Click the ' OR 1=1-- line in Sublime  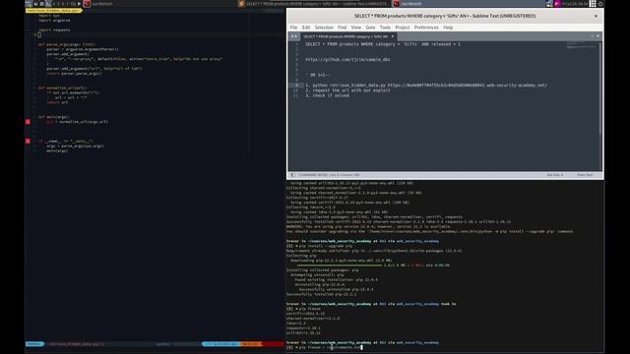318,75
